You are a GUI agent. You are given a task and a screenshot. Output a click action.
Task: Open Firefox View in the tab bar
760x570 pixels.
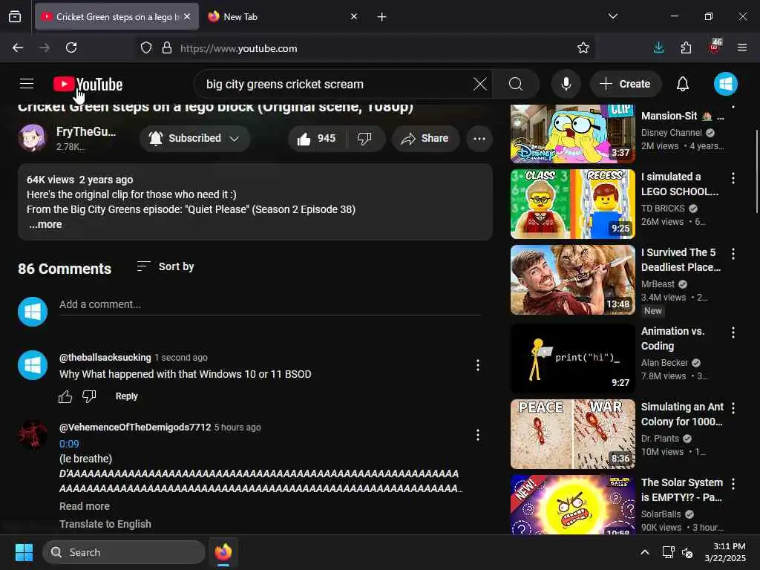(x=15, y=16)
